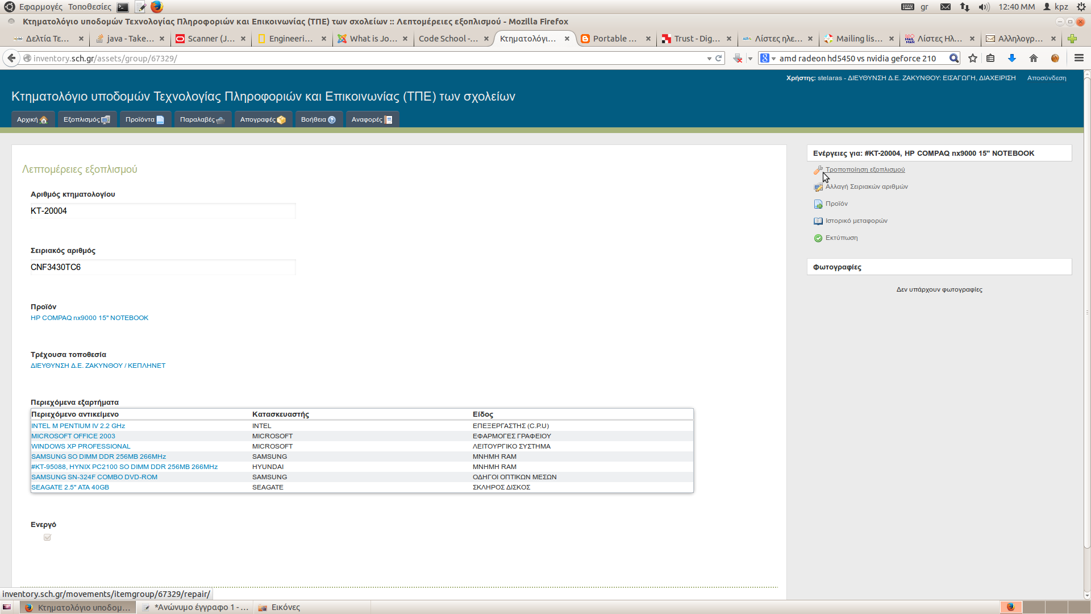This screenshot has width=1091, height=614.
Task: Switch to the Scanner browser tab
Action: pos(211,39)
